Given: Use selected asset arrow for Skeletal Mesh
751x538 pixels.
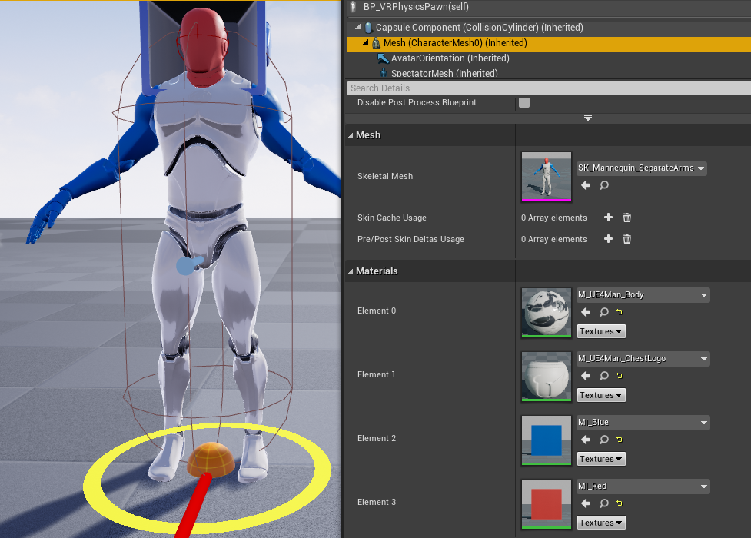Looking at the screenshot, I should pos(585,185).
